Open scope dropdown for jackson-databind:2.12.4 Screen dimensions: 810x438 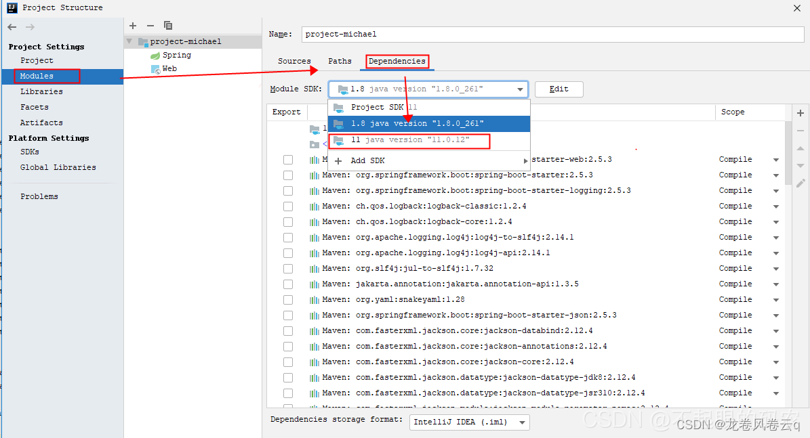[x=776, y=331]
